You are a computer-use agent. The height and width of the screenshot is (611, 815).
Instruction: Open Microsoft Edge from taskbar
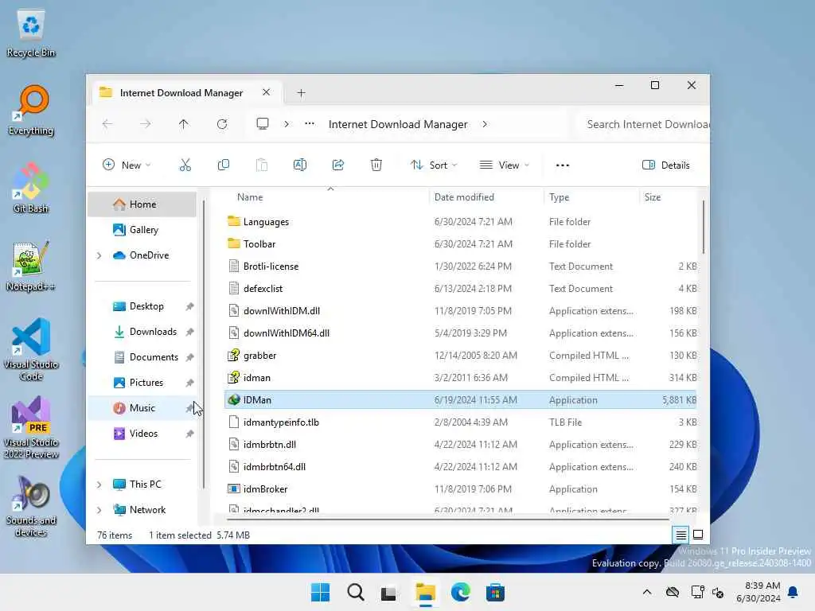coord(461,592)
